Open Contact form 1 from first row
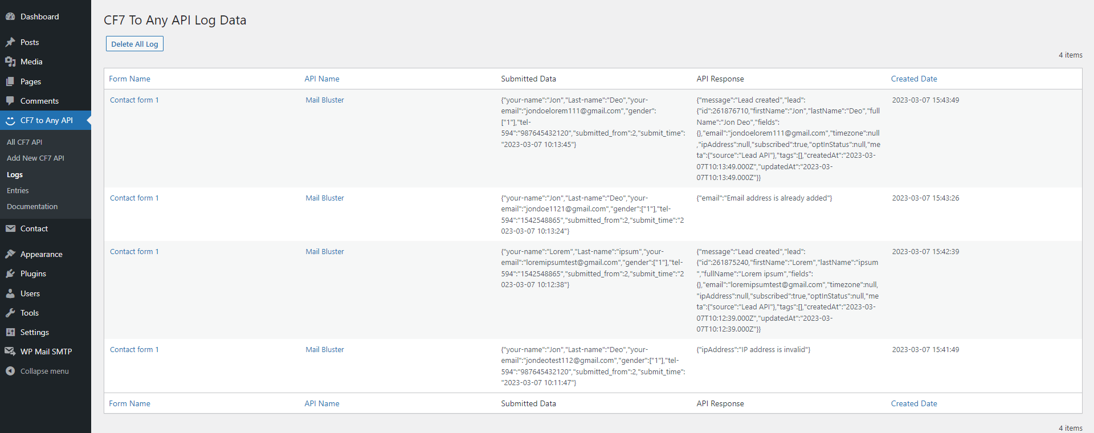The width and height of the screenshot is (1094, 433). coord(134,100)
